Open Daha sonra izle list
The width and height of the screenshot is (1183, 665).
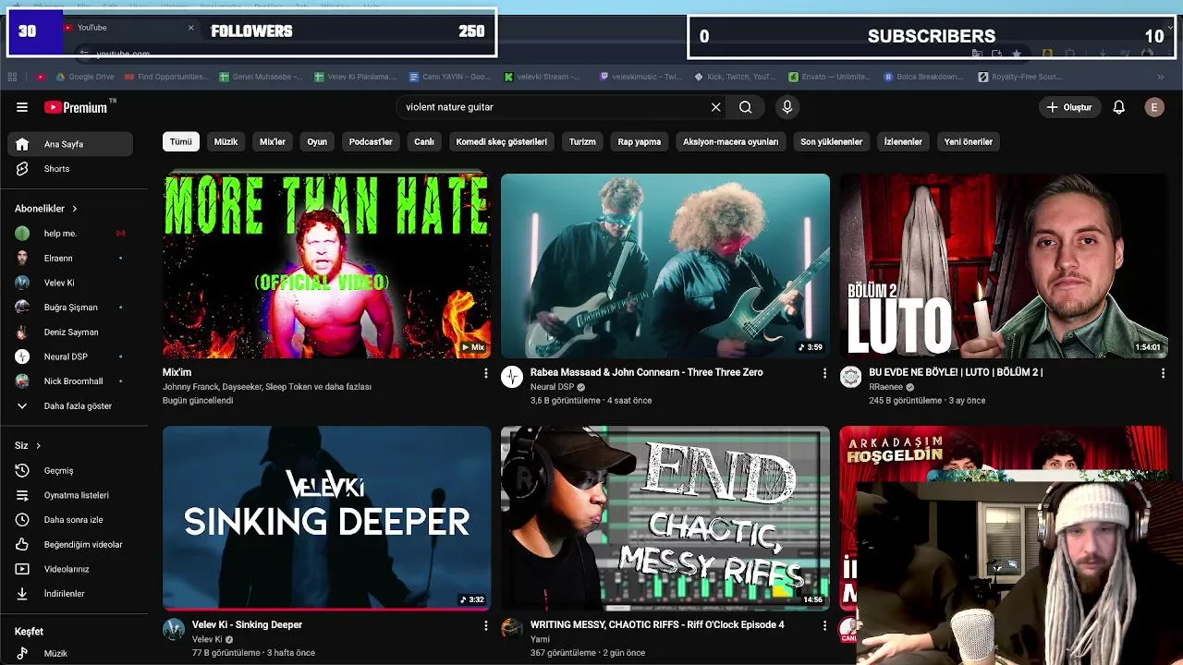coord(70,520)
